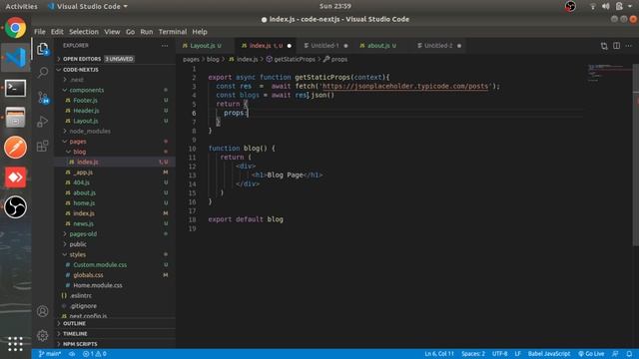Collapse the components folder

[115, 90]
